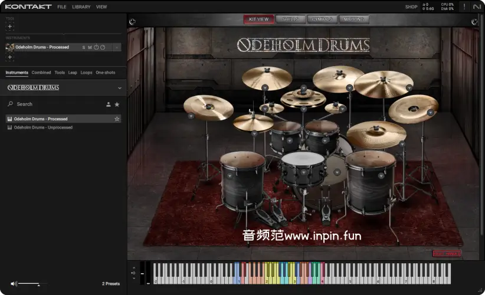Favorite the Odeholm Drums - Processed preset
The image size is (485, 295).
[117, 119]
